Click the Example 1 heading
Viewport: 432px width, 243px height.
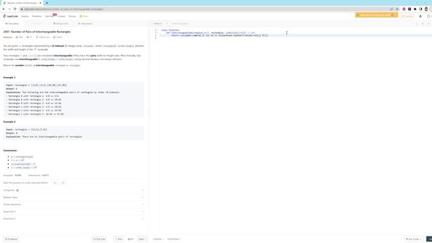point(9,78)
